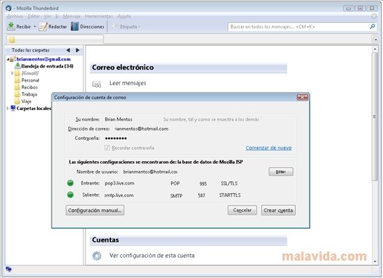
Task: Click the online status icon in status bar
Action: pos(8,269)
